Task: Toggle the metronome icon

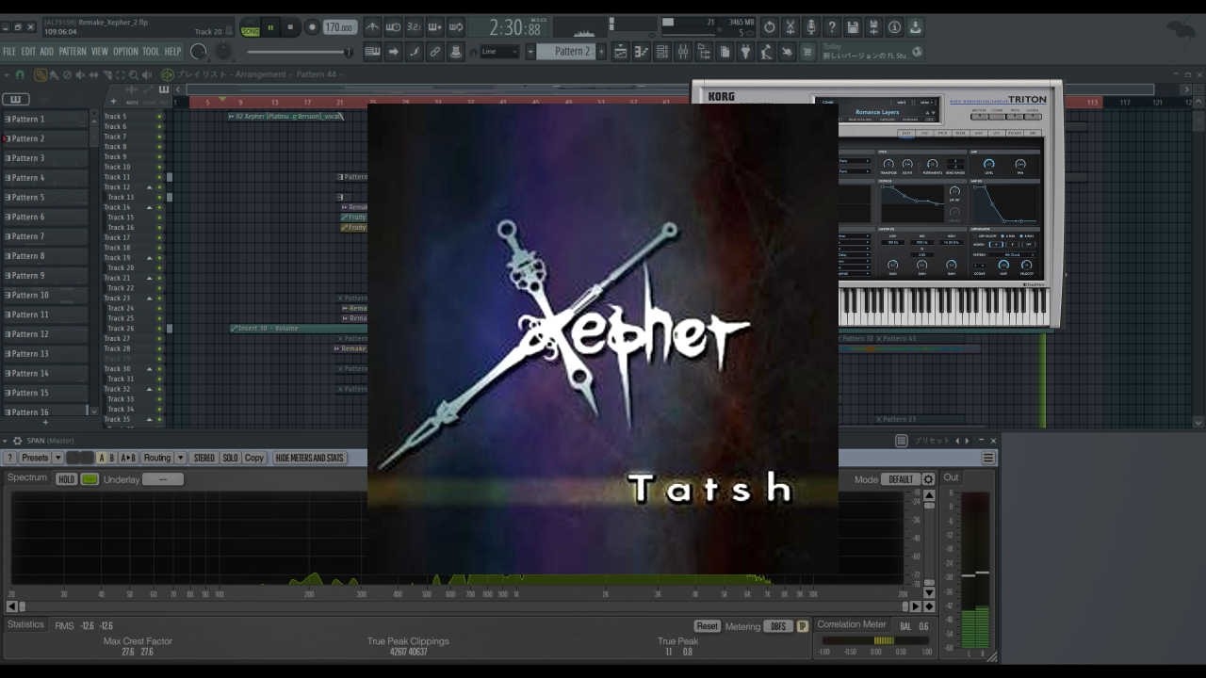Action: click(373, 27)
